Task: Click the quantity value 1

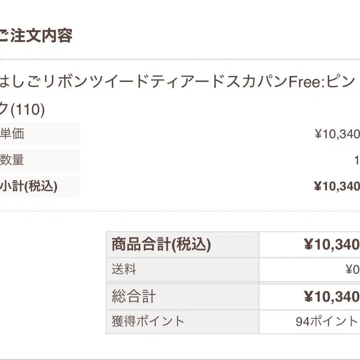Action: 356,160
